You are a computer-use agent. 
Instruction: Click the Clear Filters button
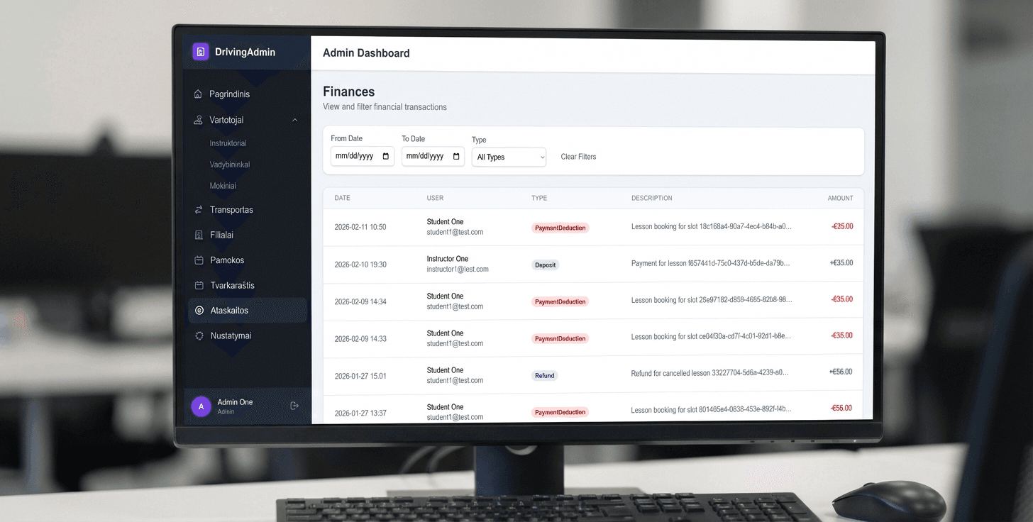pyautogui.click(x=578, y=157)
